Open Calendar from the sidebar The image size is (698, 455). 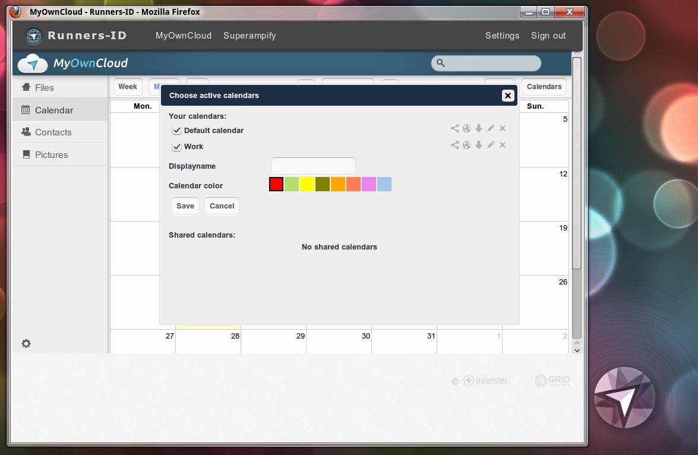click(60, 110)
